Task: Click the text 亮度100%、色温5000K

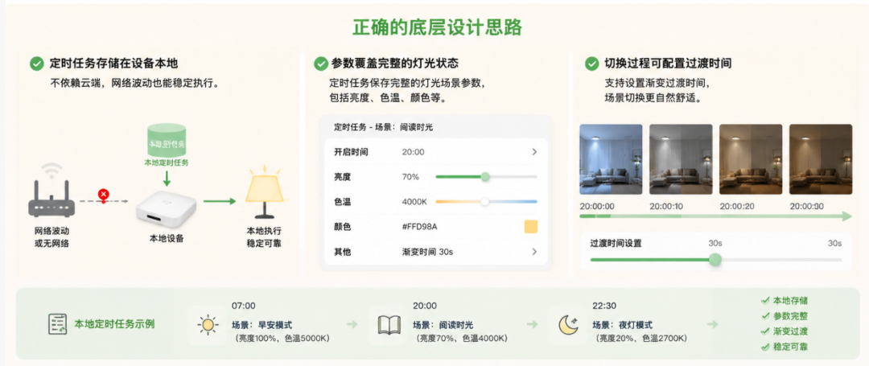Action: point(281,338)
